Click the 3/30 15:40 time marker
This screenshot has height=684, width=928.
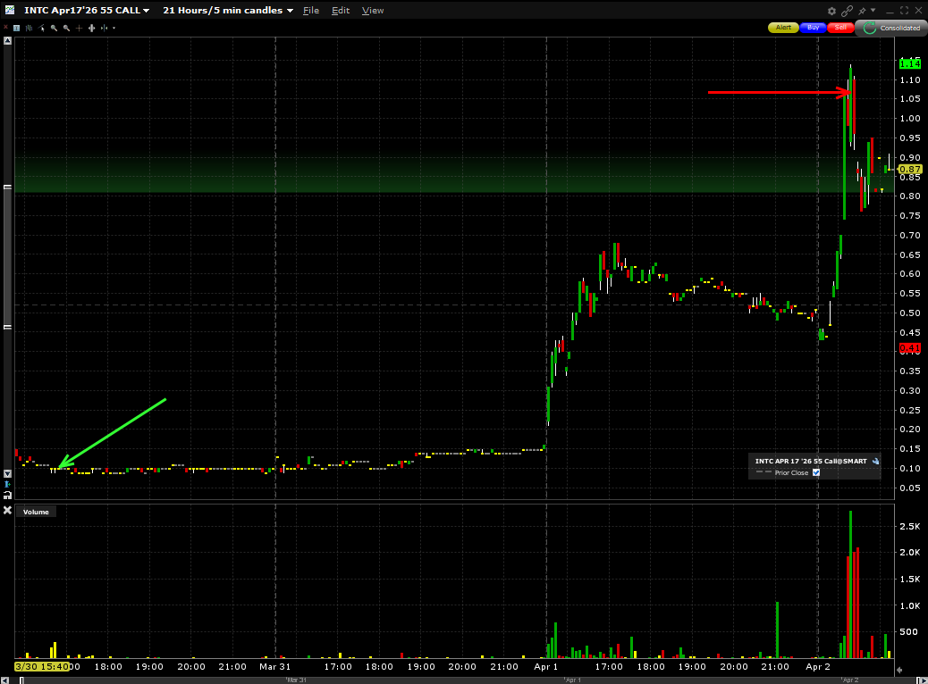41,666
